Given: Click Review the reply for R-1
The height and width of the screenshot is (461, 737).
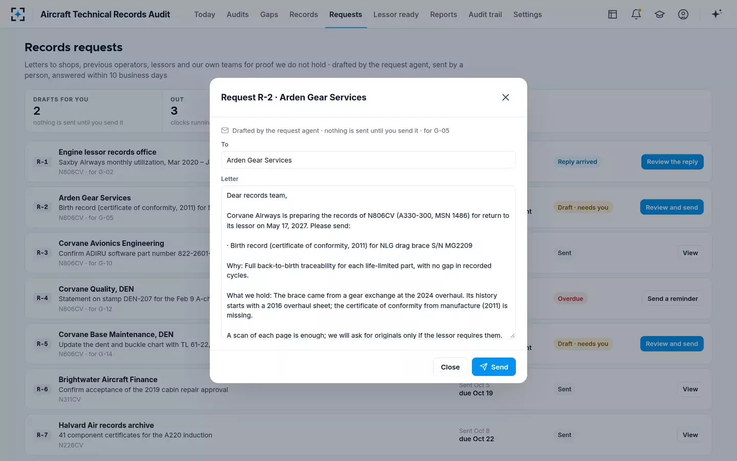Looking at the screenshot, I should (673, 162).
